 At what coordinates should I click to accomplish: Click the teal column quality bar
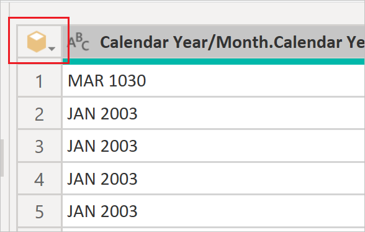coord(214,62)
